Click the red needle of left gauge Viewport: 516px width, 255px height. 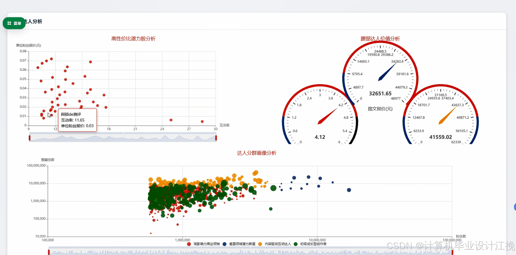[x=327, y=116]
